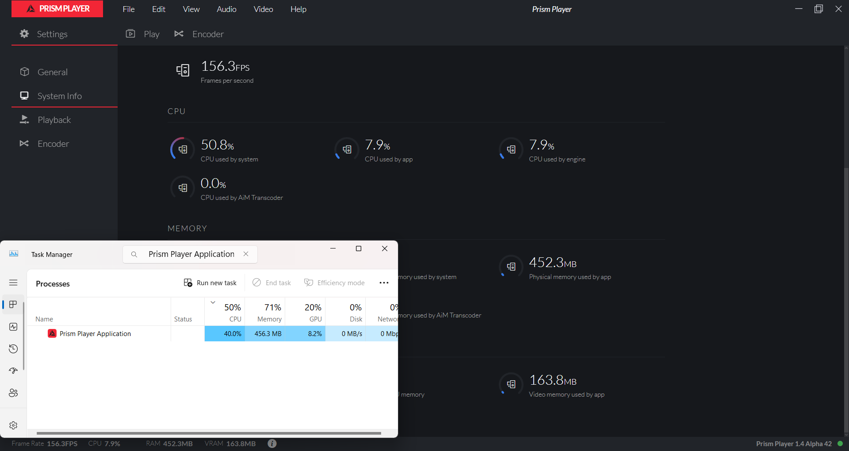Click the Play tab icon
The width and height of the screenshot is (849, 451).
[x=130, y=34]
